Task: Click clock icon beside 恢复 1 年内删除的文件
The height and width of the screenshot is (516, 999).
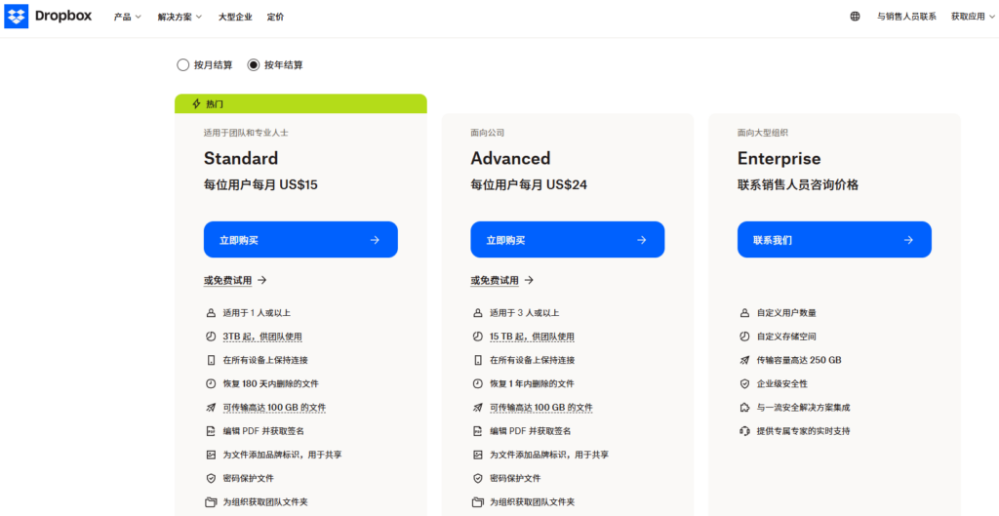Action: [478, 383]
